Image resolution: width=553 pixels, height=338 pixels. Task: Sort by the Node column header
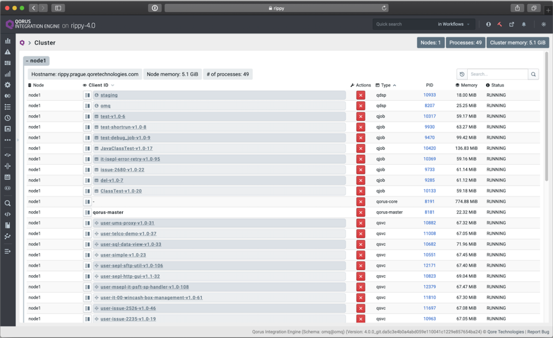pos(36,85)
